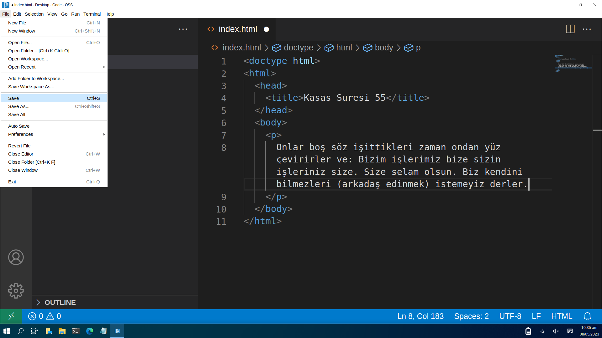Change the HTML language mode
Image resolution: width=602 pixels, height=338 pixels.
[x=562, y=316]
